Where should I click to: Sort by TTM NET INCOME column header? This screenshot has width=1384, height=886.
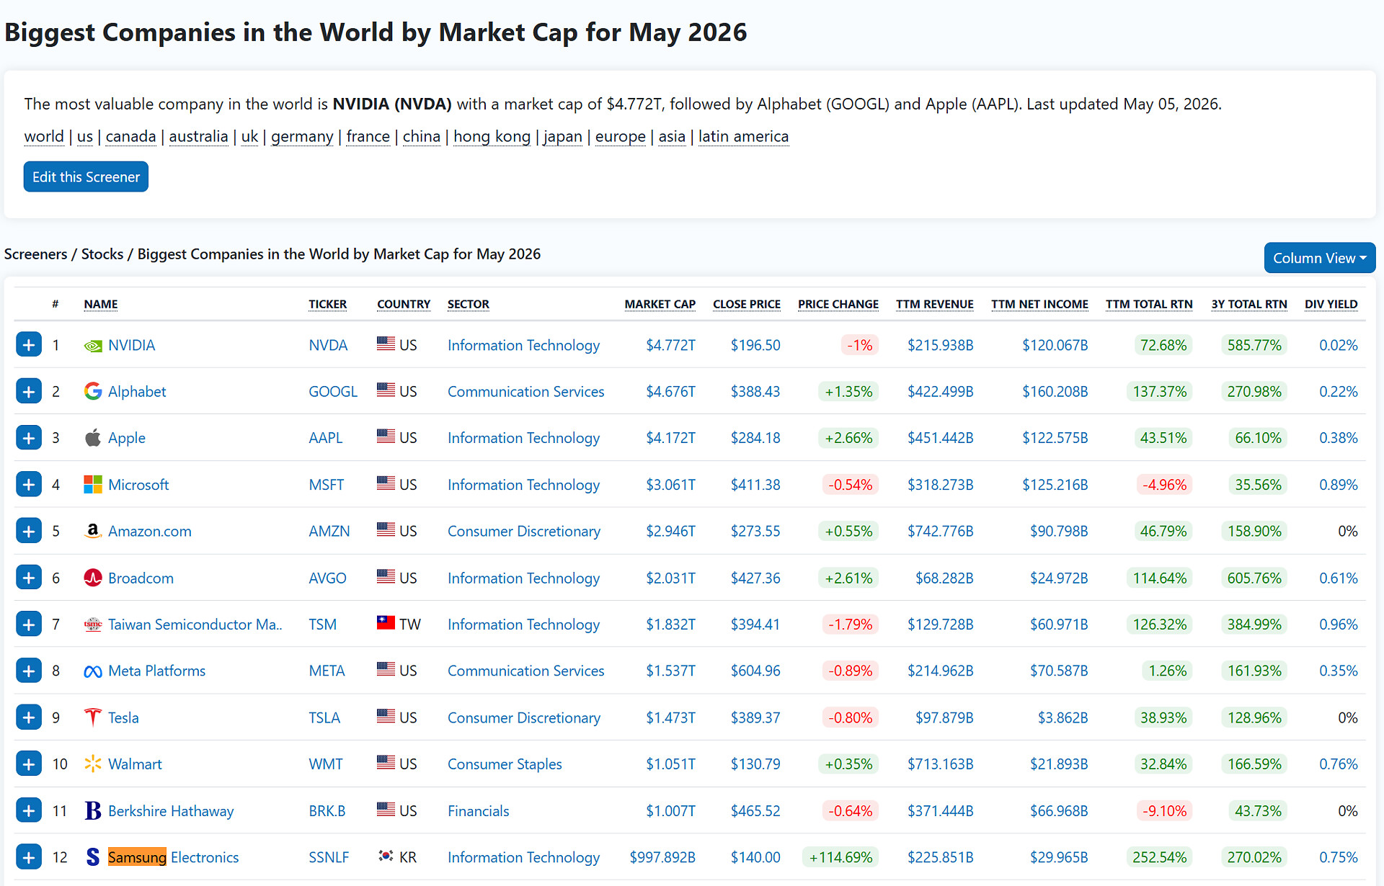[x=1039, y=305]
